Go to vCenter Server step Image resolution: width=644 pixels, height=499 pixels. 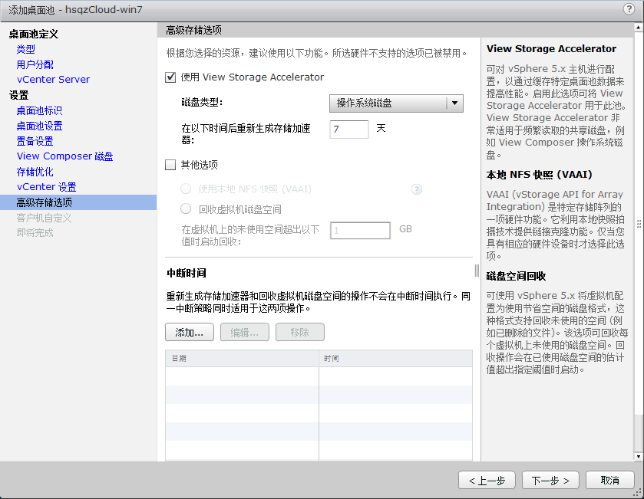(x=54, y=80)
